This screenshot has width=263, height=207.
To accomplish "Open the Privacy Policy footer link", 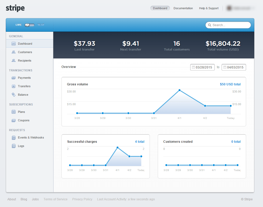I will 82,199.
